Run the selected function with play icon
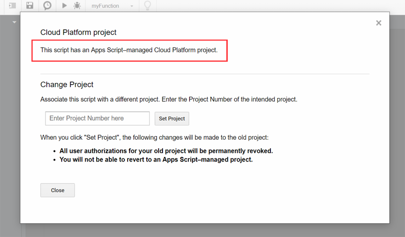Viewport: 405px width, 237px height. coord(64,6)
